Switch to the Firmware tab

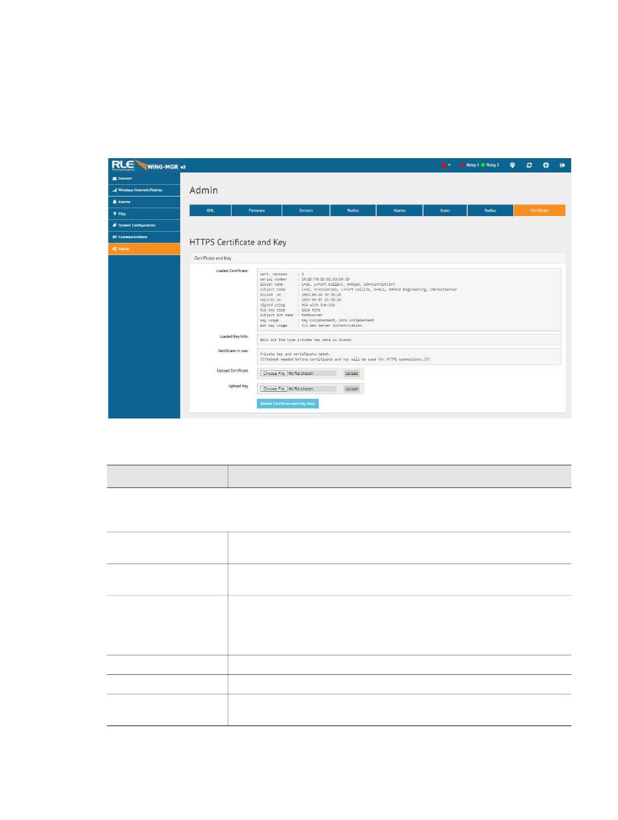point(256,211)
